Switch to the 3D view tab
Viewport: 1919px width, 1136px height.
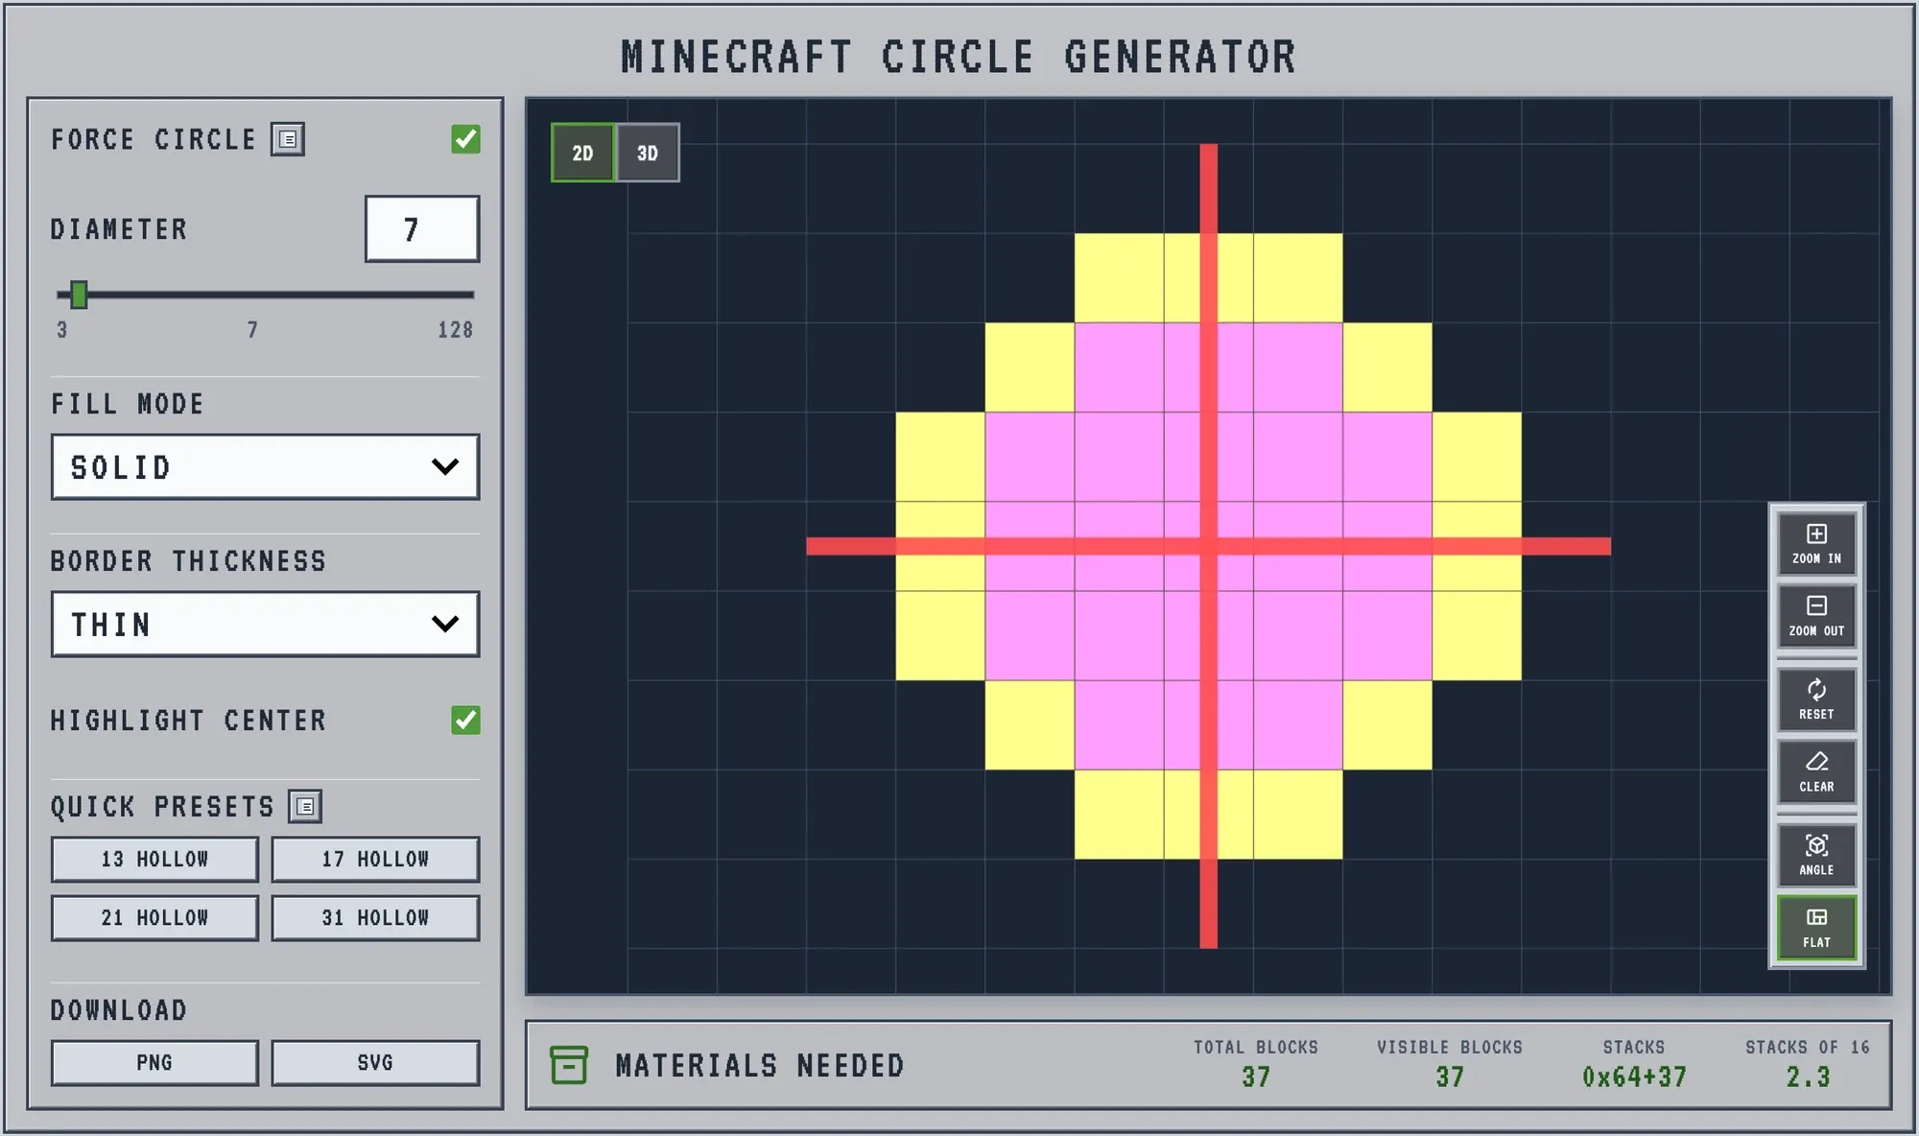coord(648,153)
